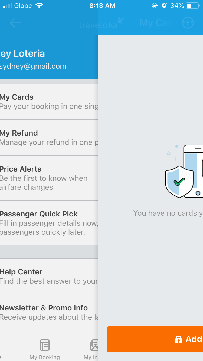Tap the My Inbox image icon
Viewport: 203px width, 361px height.
(x=94, y=345)
